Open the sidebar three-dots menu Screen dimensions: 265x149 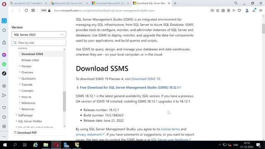click(4, 136)
